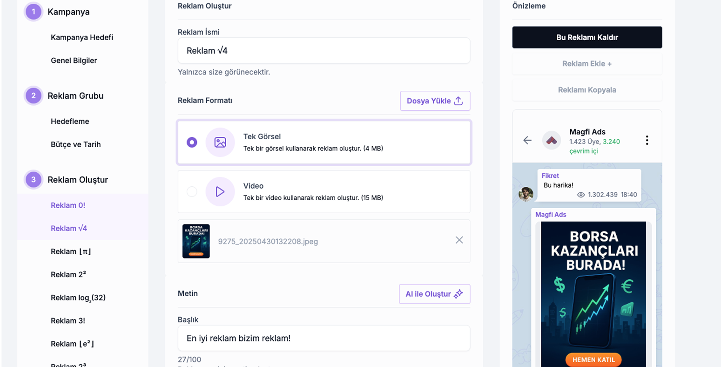Click the uploaded image thumbnail

(x=196, y=241)
